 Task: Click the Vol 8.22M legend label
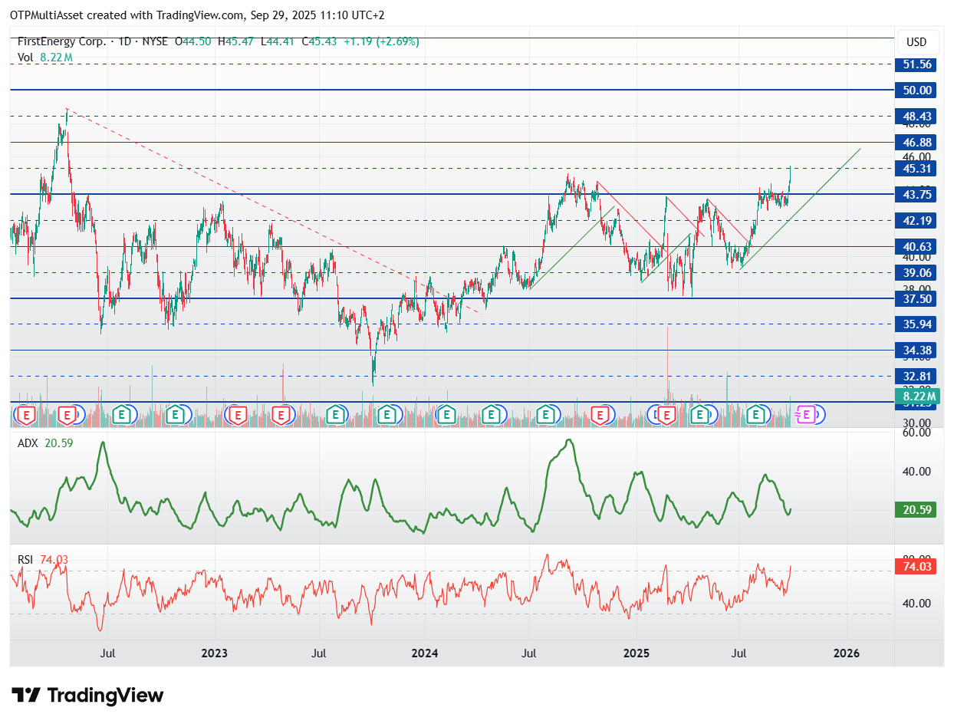(x=44, y=57)
